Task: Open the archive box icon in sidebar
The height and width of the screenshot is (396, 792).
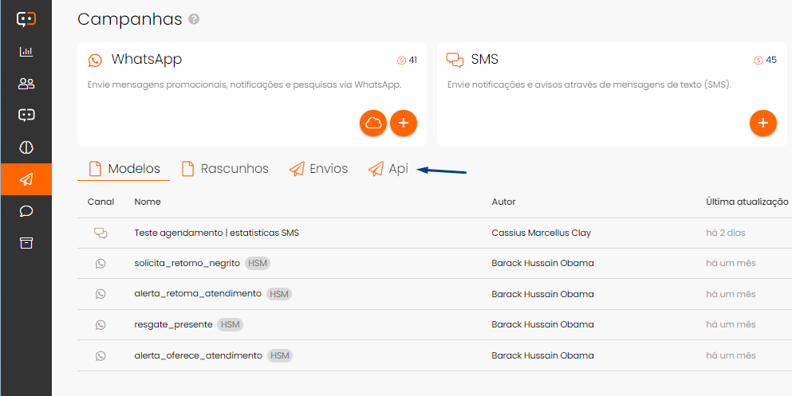Action: tap(26, 243)
